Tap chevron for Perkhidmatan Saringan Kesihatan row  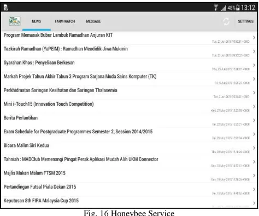[254, 93]
